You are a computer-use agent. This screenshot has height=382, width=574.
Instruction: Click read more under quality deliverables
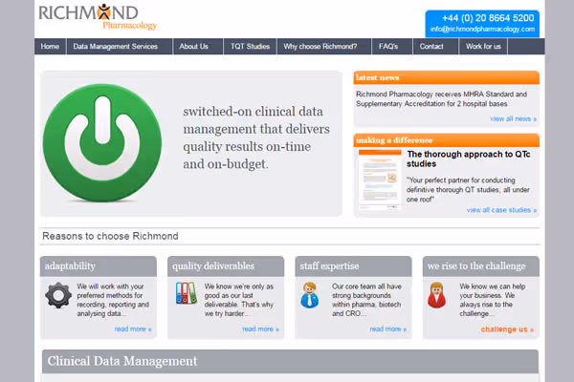pyautogui.click(x=260, y=329)
